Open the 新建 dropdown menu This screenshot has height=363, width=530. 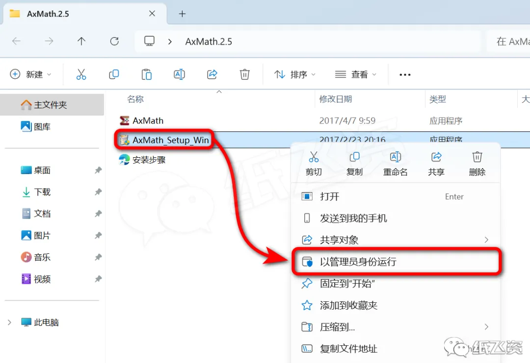coord(30,74)
